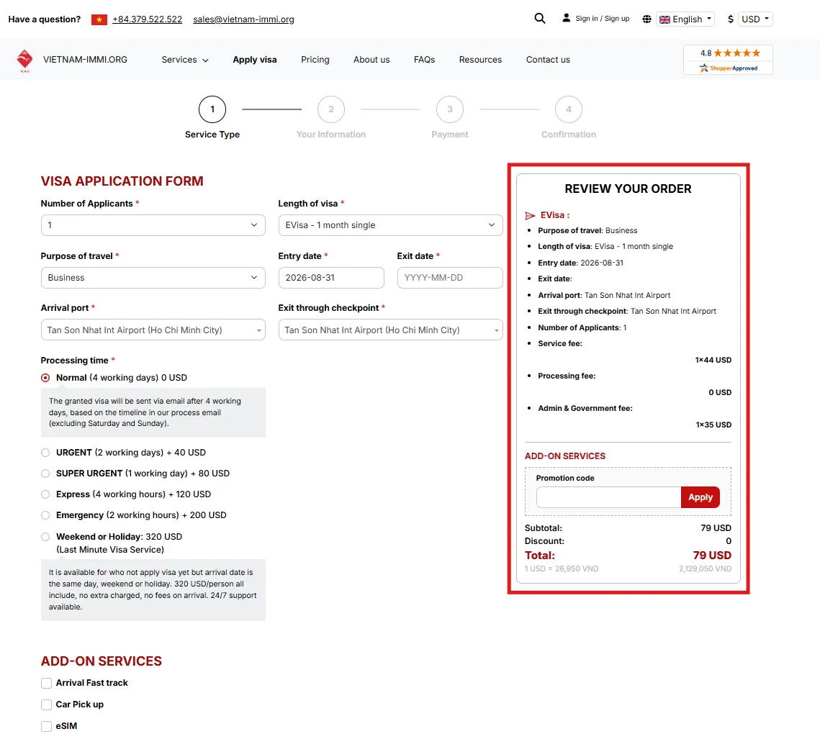This screenshot has width=820, height=734.
Task: Check the eSIM add-on
Action: tap(46, 726)
